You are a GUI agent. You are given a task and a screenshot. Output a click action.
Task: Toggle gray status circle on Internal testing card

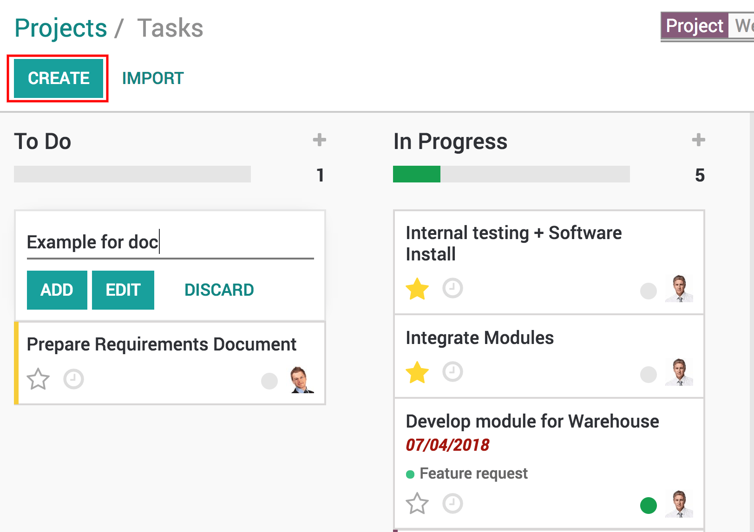648,292
